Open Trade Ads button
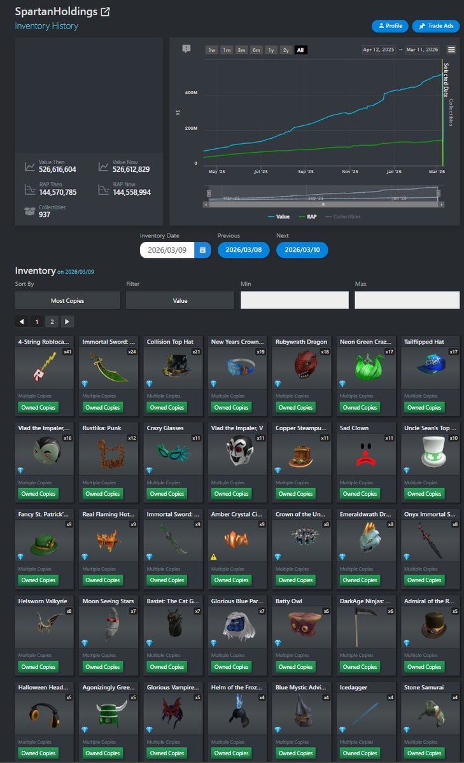 pos(436,26)
